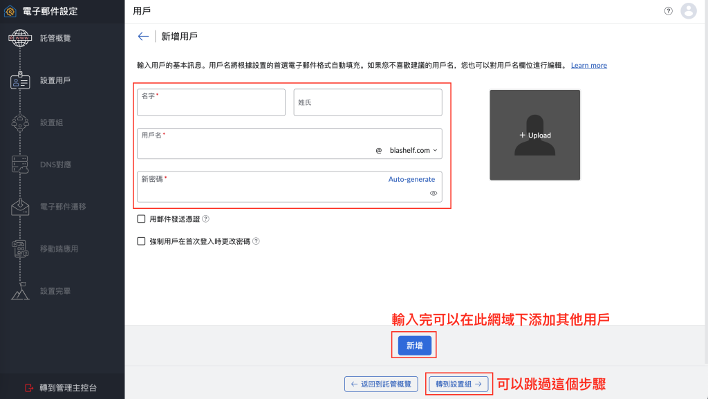Click the 名字 input field

pos(212,102)
